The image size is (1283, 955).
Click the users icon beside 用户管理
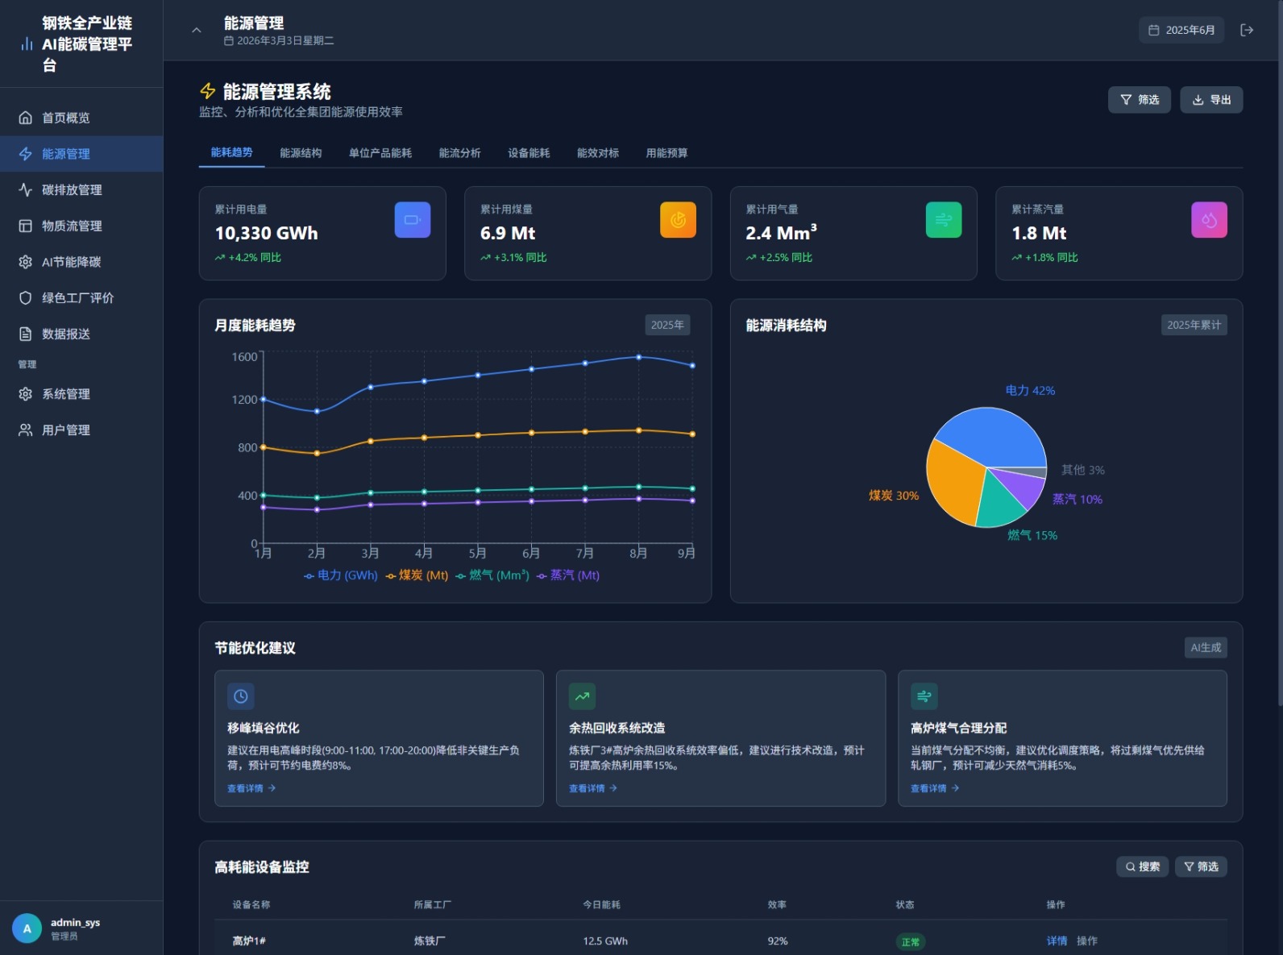pos(26,430)
